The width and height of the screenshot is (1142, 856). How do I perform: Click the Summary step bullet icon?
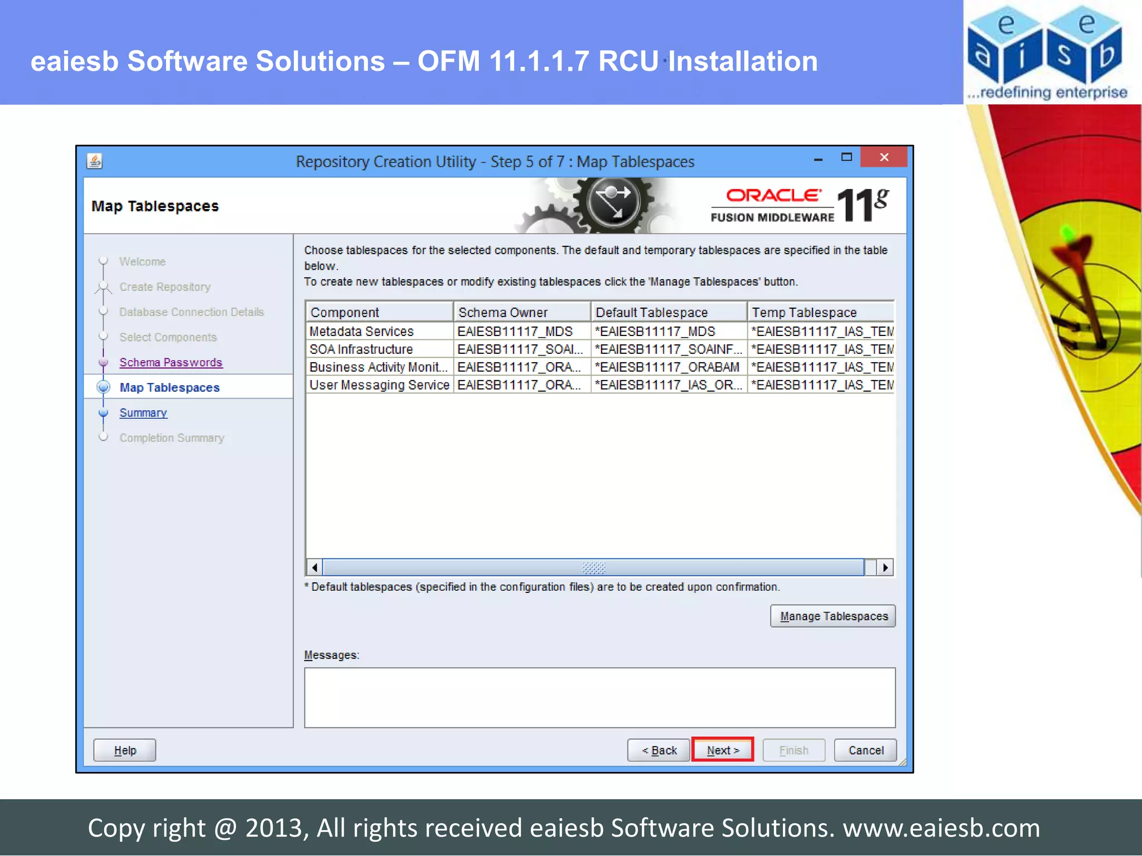(103, 413)
